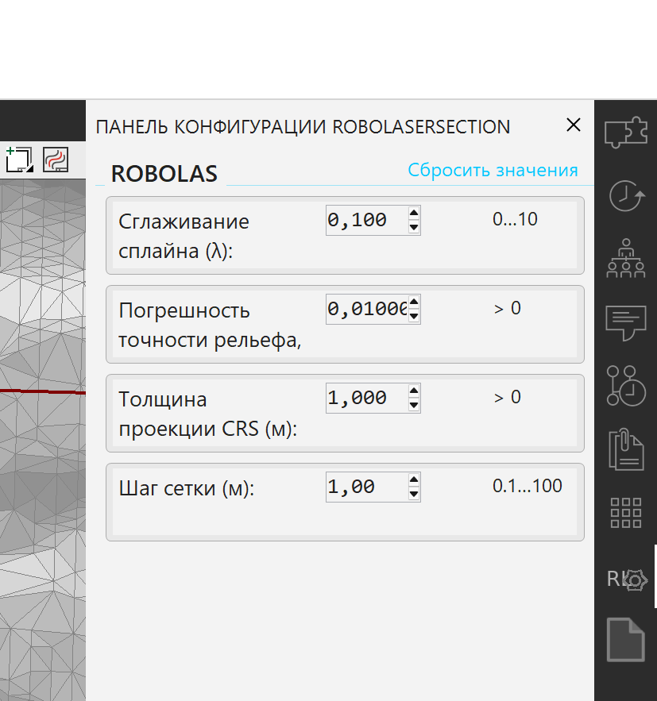Open the nine-square grid apps icon
The height and width of the screenshot is (701, 657).
[x=625, y=513]
